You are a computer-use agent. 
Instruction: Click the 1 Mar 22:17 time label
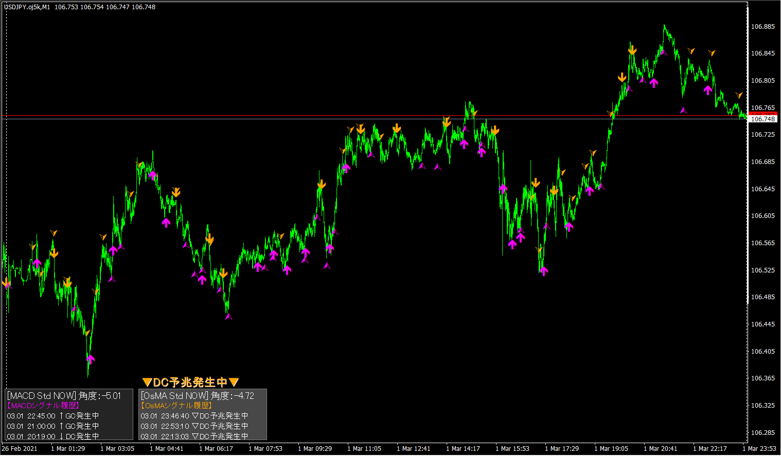pyautogui.click(x=710, y=449)
